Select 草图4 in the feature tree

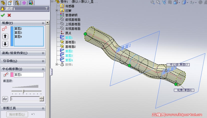click(x=69, y=60)
